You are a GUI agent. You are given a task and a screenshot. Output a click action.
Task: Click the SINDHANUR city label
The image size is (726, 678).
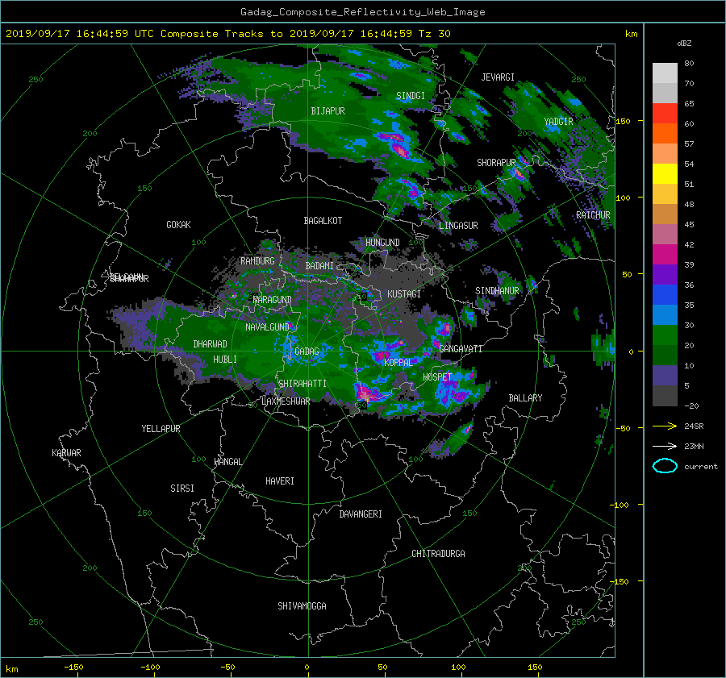(497, 291)
